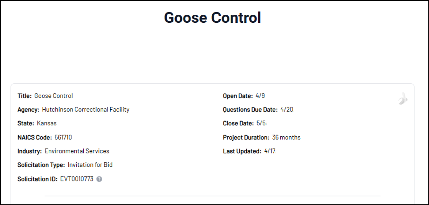Select solicitation ID EVT0010773

coord(77,179)
